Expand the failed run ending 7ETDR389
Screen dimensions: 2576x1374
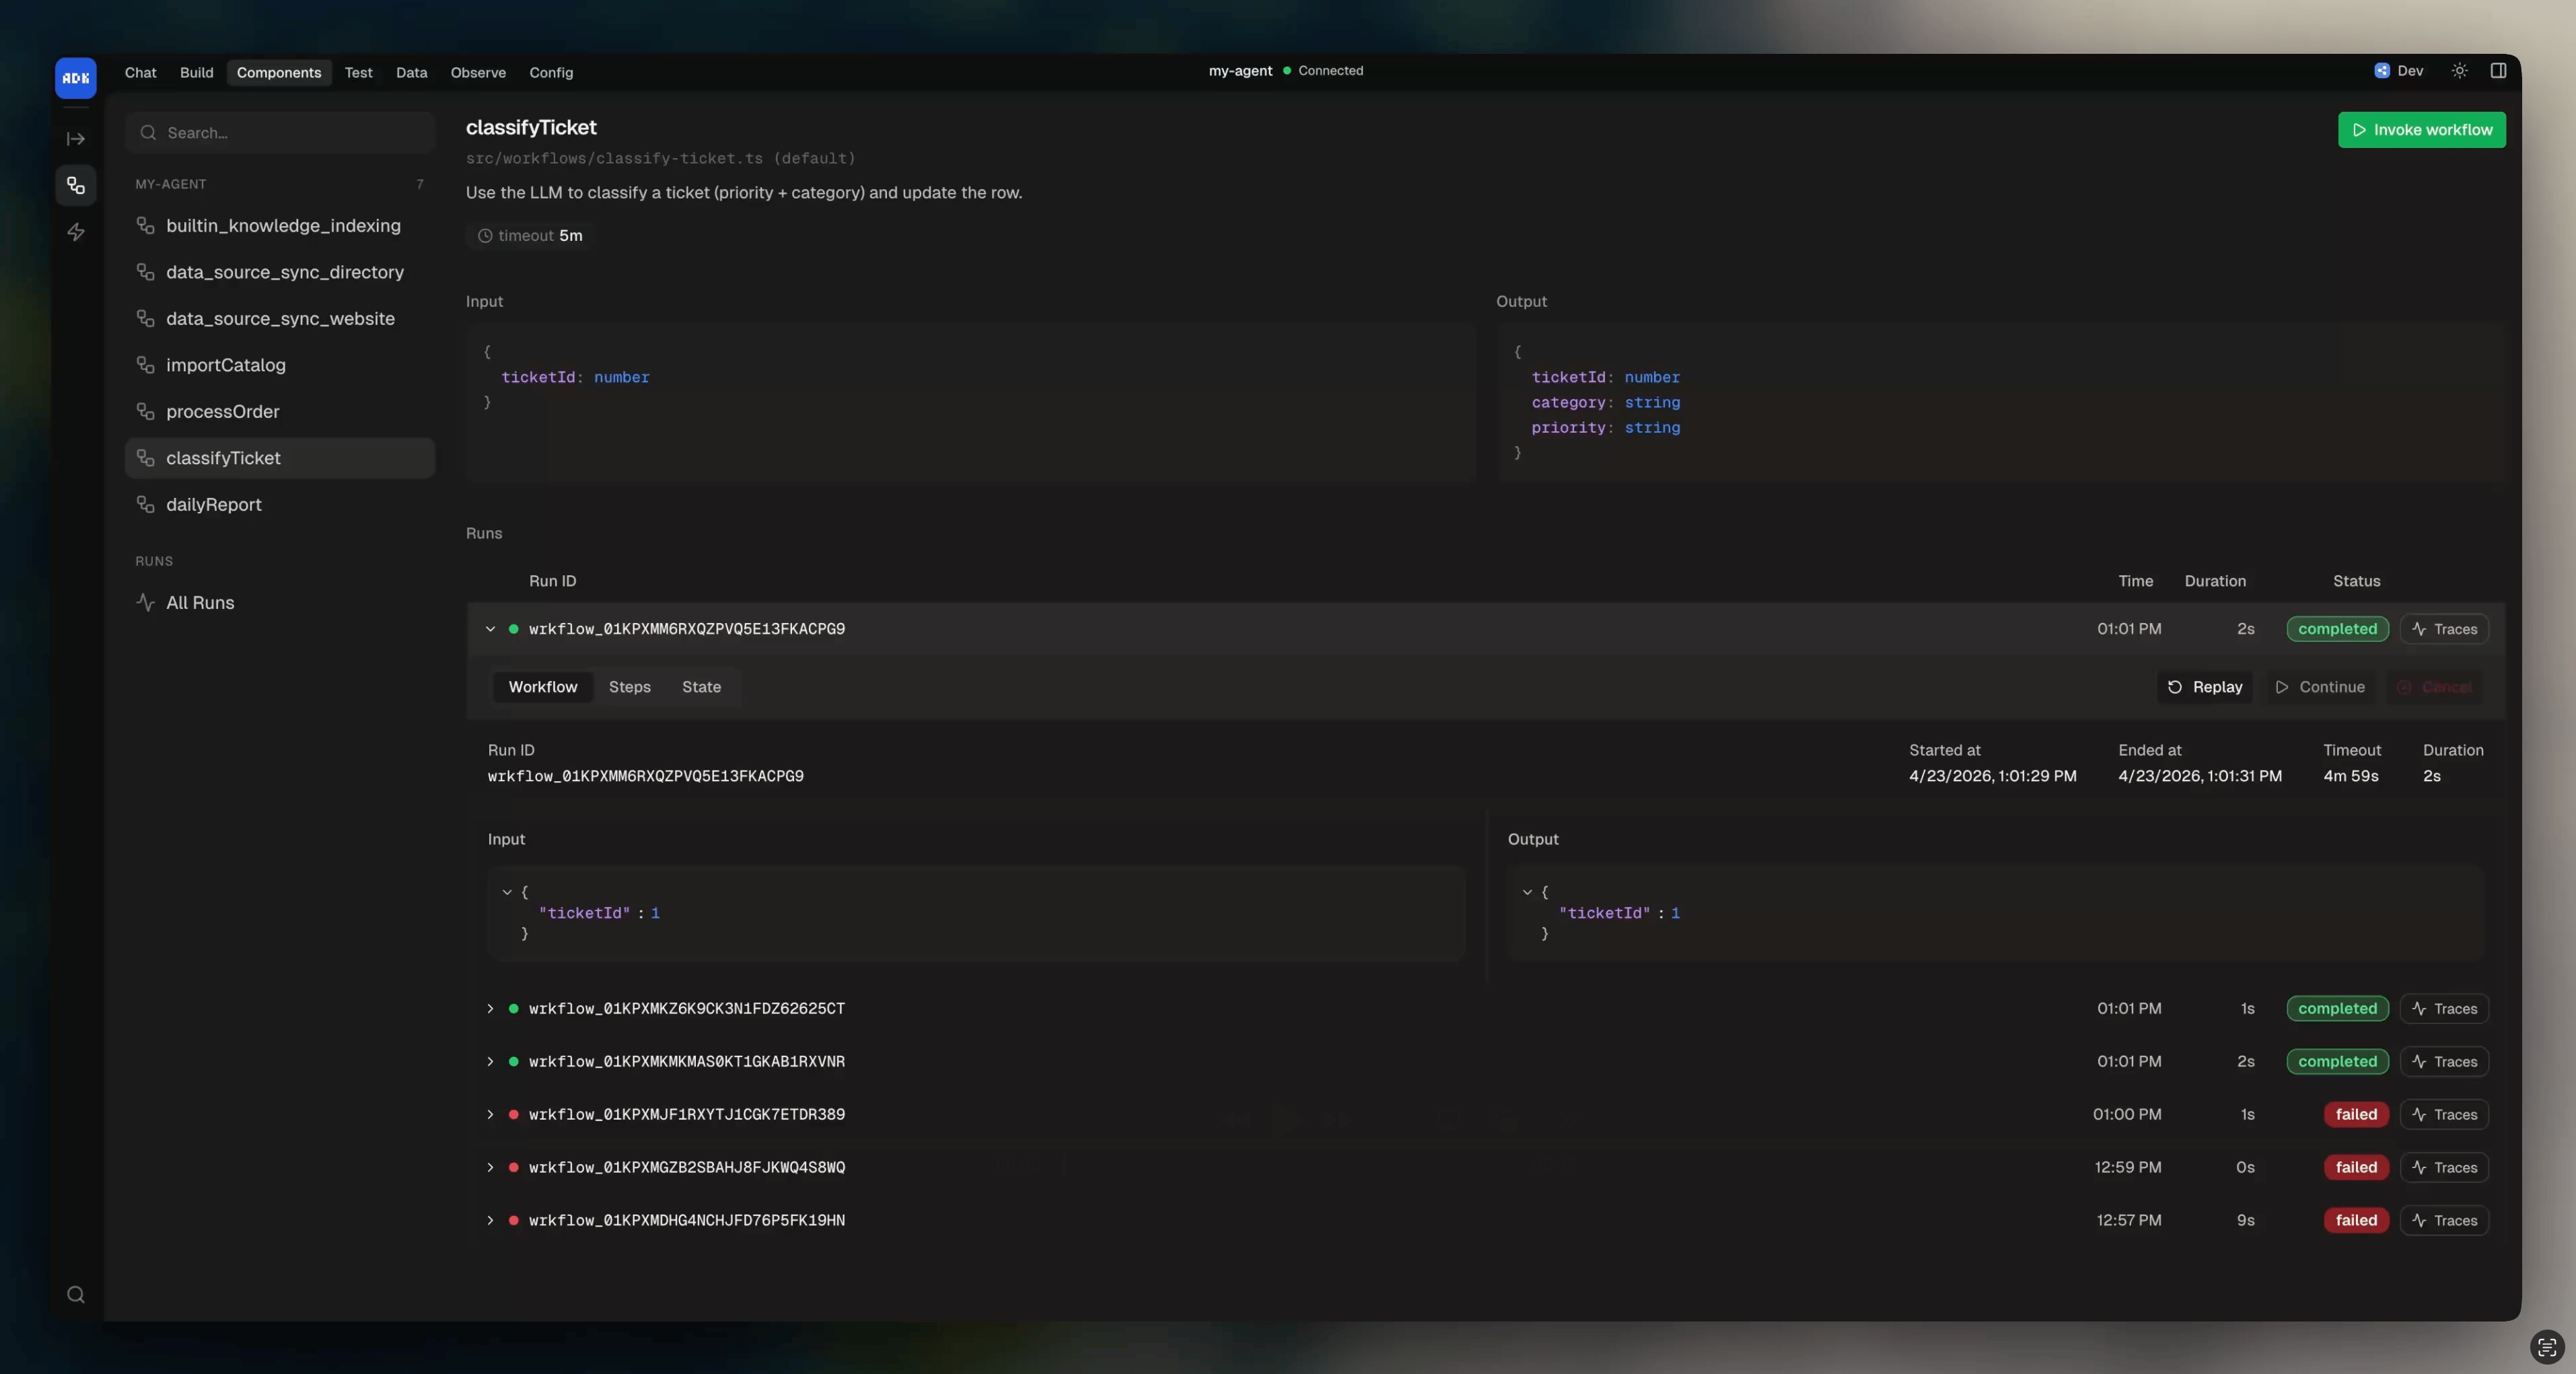coord(490,1114)
